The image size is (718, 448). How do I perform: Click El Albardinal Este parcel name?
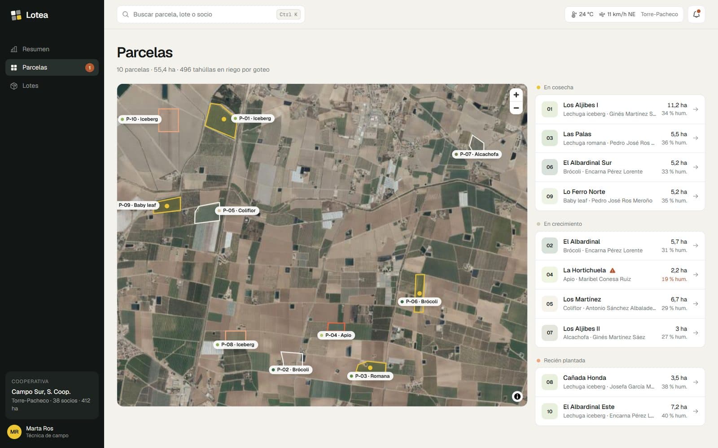[589, 407]
